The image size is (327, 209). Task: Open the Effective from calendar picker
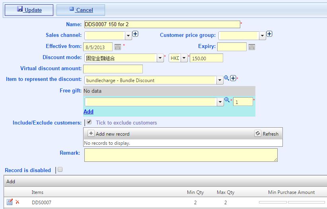click(x=118, y=47)
